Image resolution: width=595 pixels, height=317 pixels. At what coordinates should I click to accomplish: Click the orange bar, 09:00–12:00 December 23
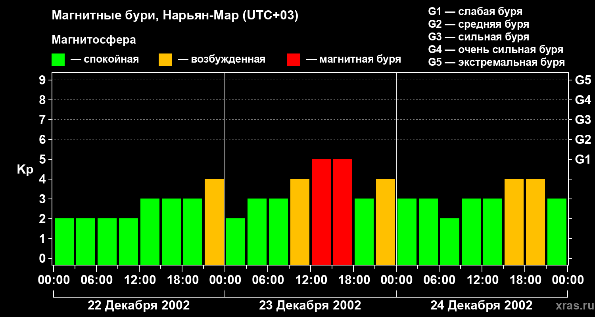pyautogui.click(x=300, y=222)
